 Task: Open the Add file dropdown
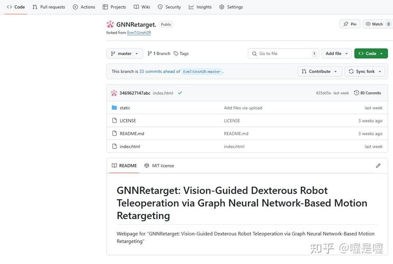pos(337,53)
